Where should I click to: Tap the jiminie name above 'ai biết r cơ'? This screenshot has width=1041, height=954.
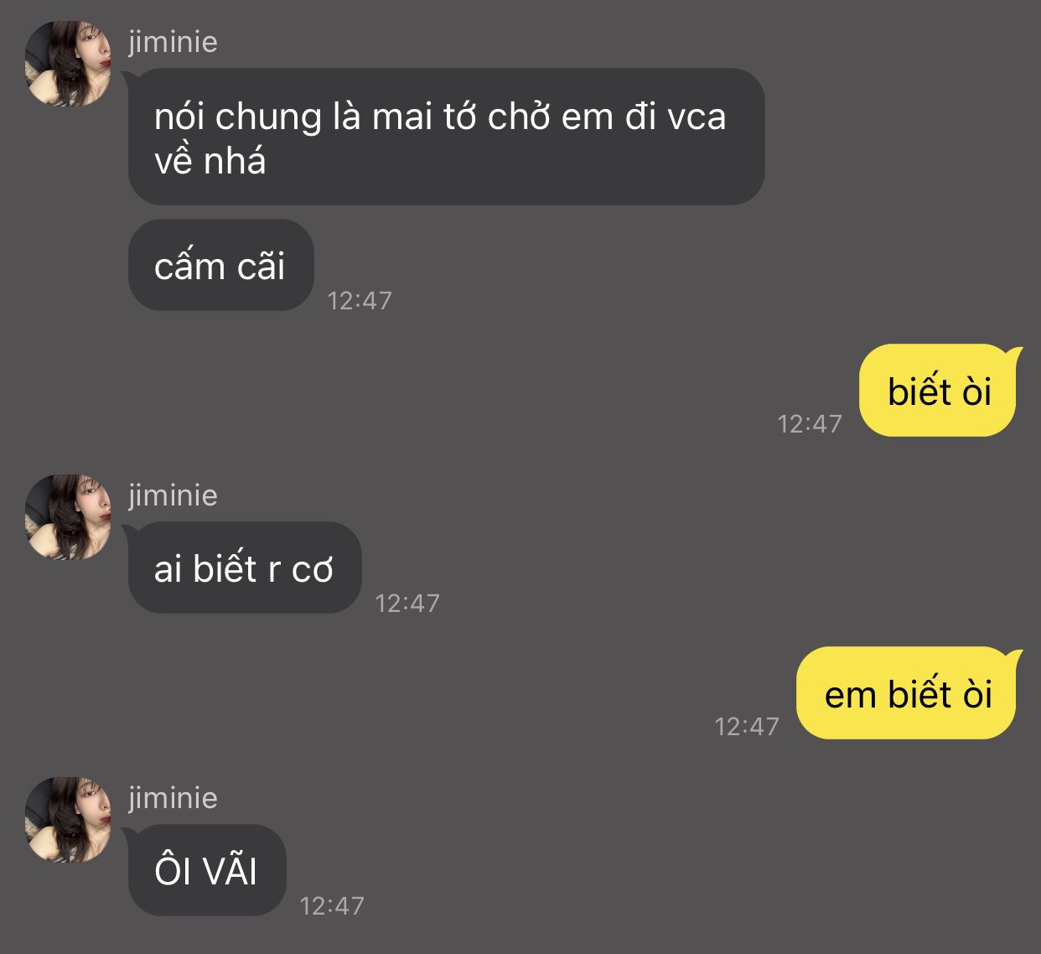click(x=173, y=495)
